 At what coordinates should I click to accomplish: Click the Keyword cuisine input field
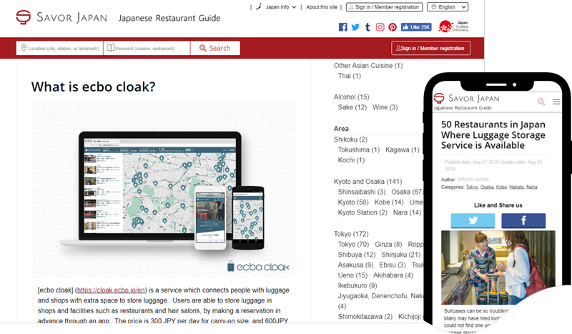click(x=147, y=48)
